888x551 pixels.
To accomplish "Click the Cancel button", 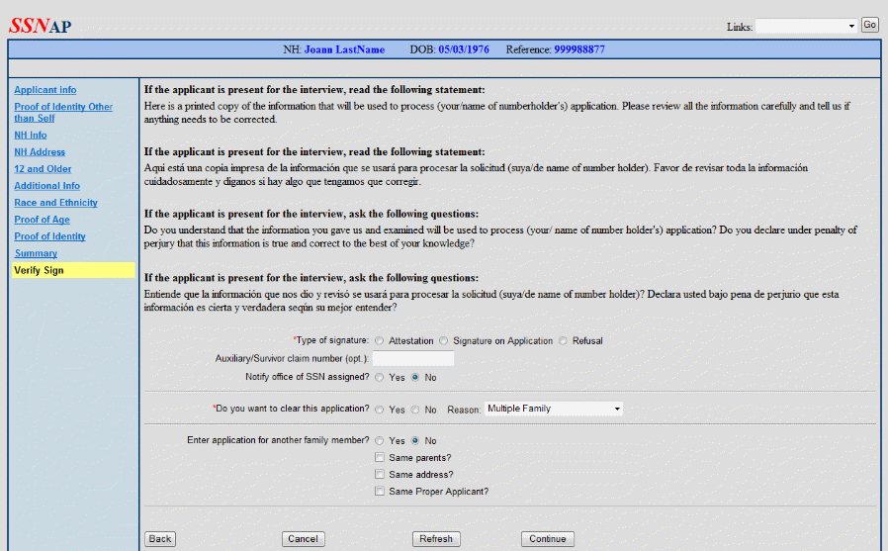I will click(x=303, y=539).
